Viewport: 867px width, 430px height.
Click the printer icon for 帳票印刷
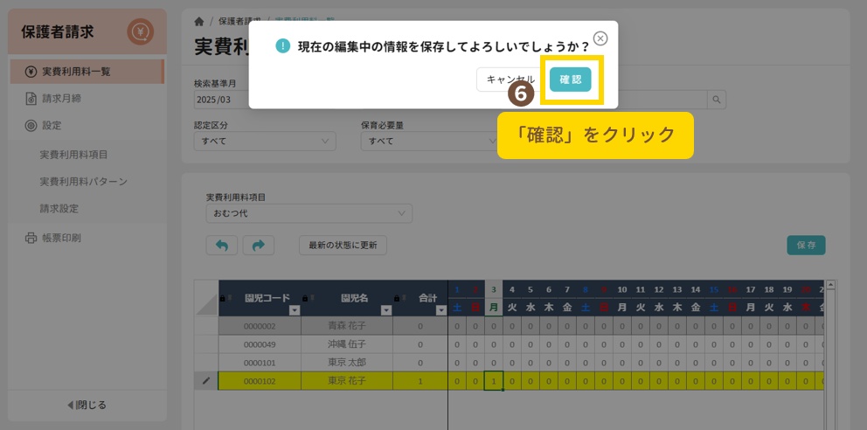[31, 238]
